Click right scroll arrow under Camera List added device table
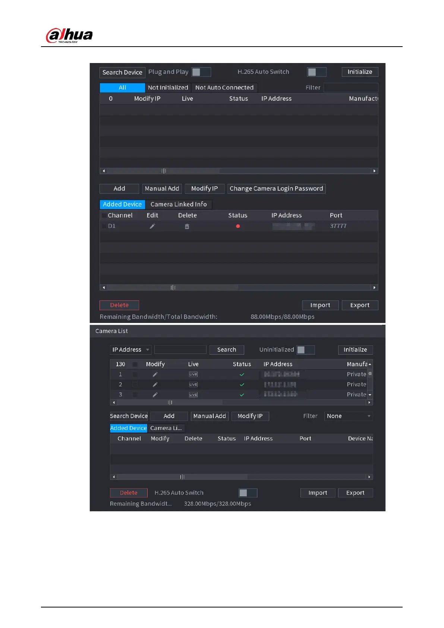Viewport: 444px width, 628px height. pos(369,477)
